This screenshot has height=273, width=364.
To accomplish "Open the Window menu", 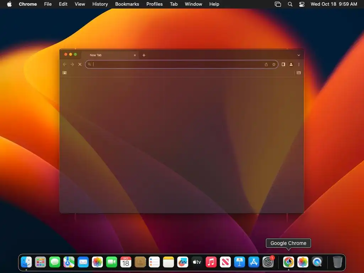I will 193,4.
